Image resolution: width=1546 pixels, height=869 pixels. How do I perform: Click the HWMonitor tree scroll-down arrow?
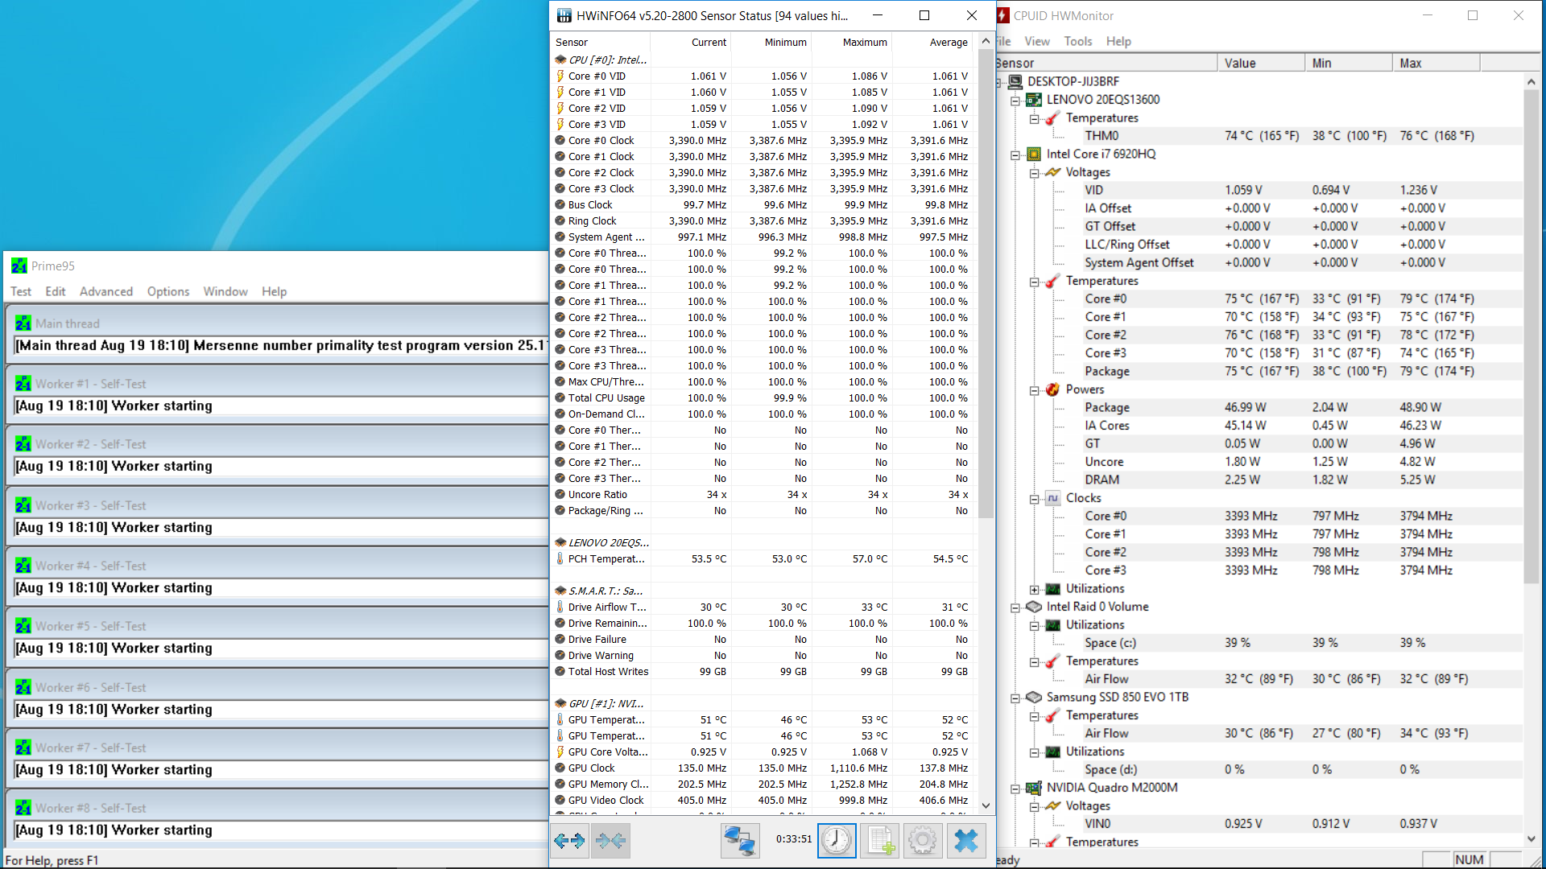tap(1532, 839)
